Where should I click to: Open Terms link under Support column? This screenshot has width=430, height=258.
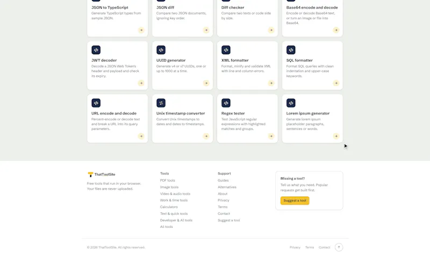pyautogui.click(x=223, y=207)
